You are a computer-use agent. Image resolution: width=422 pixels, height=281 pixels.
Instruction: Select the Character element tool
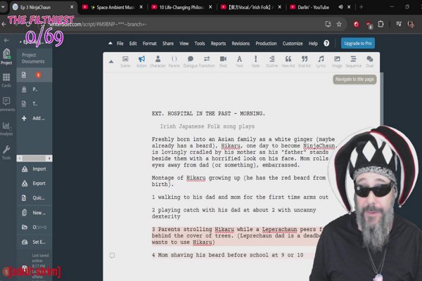[158, 62]
